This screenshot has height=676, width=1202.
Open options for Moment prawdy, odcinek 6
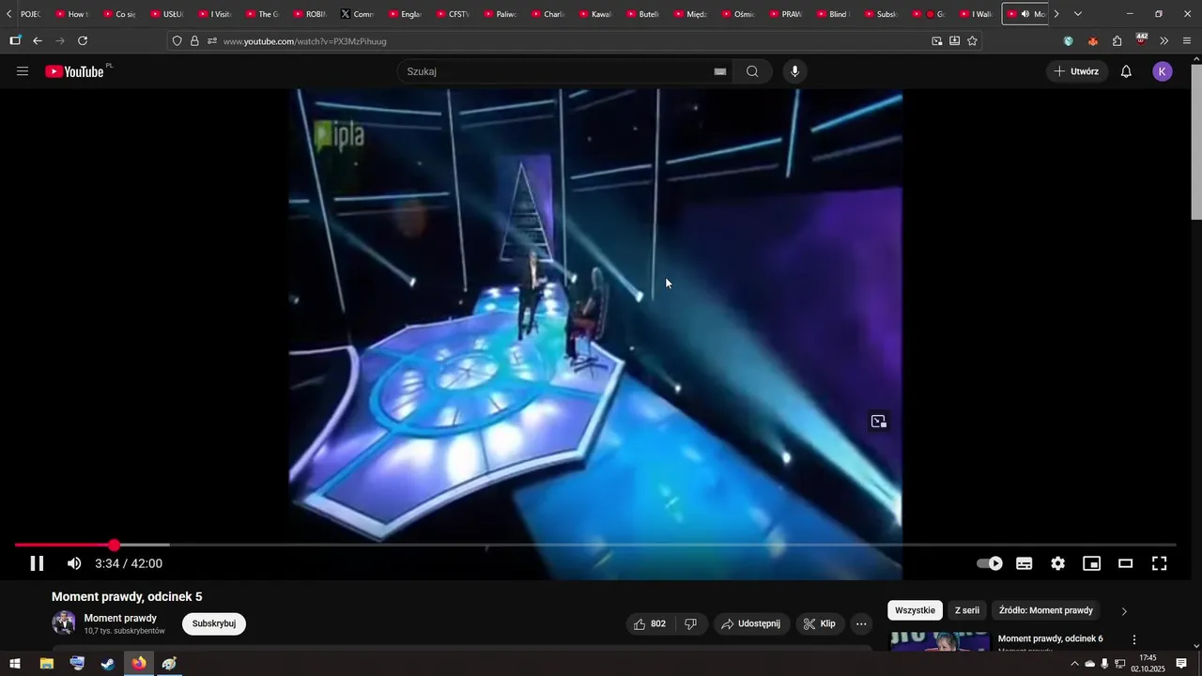[1133, 639]
